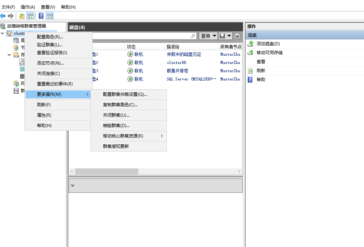
Task: Select the clusterBB assigned-to cell
Action: [176, 63]
